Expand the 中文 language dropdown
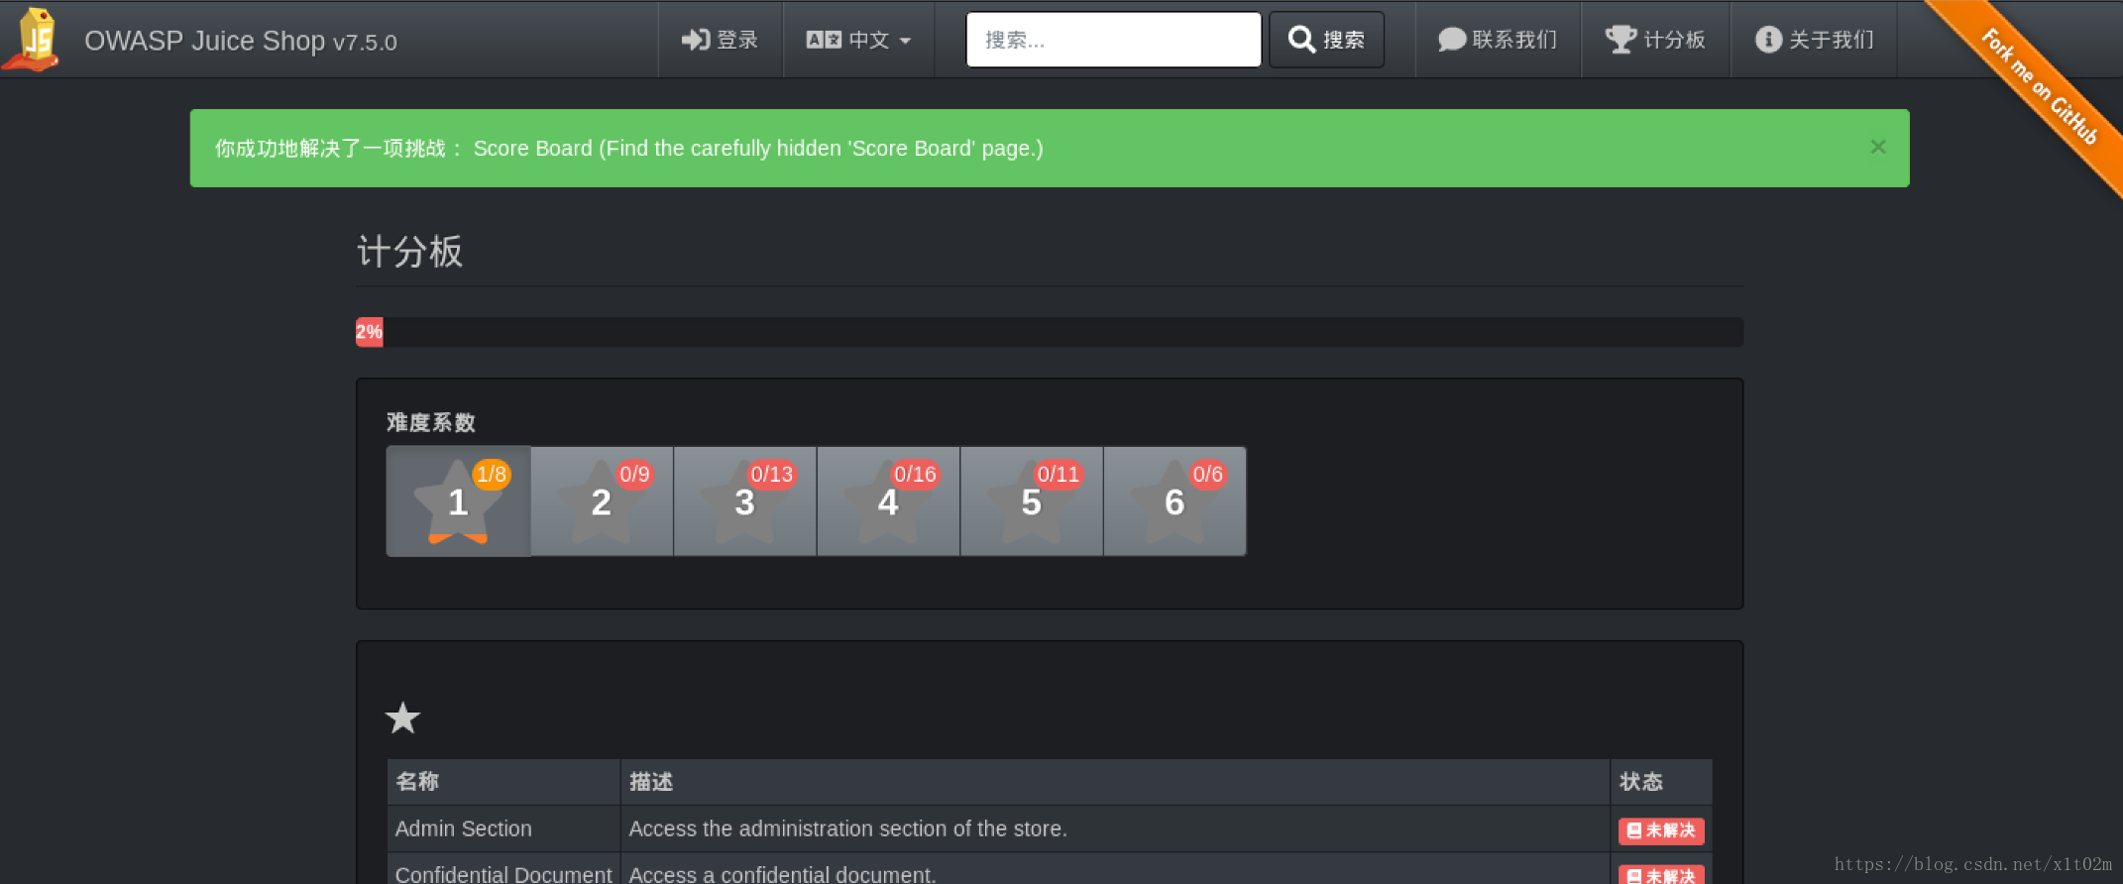 point(858,40)
